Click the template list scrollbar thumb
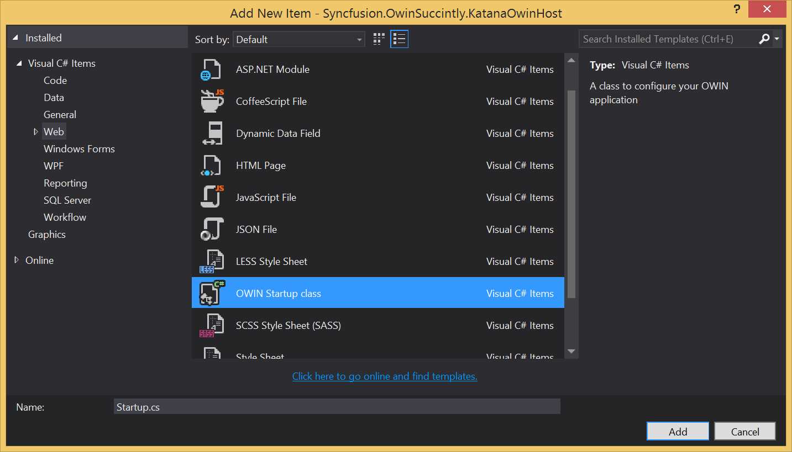 click(571, 194)
